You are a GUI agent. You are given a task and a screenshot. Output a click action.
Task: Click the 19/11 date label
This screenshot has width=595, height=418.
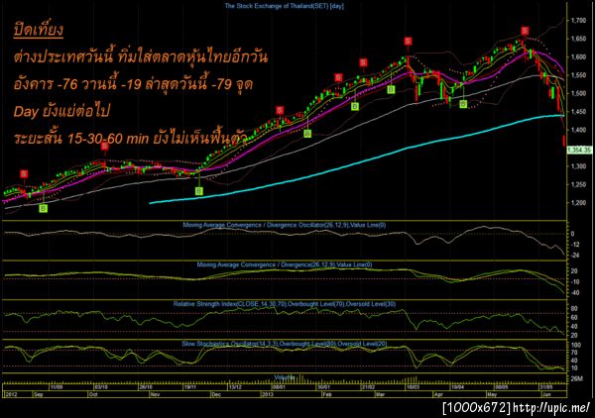pyautogui.click(x=190, y=387)
